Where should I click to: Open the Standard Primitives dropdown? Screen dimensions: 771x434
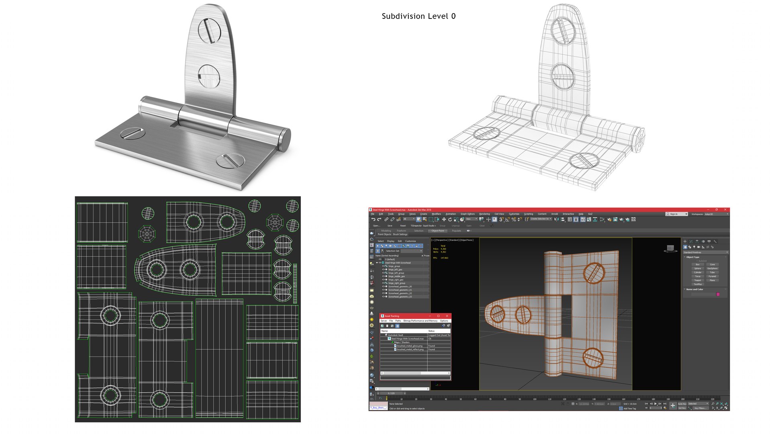(706, 252)
